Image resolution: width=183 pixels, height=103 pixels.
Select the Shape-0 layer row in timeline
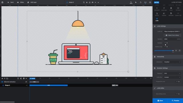point(14,85)
